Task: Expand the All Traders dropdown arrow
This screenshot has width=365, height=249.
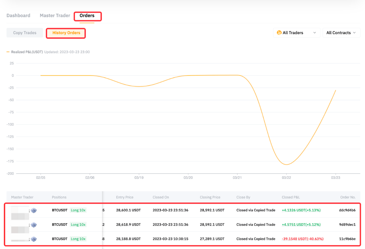Action: coord(314,33)
